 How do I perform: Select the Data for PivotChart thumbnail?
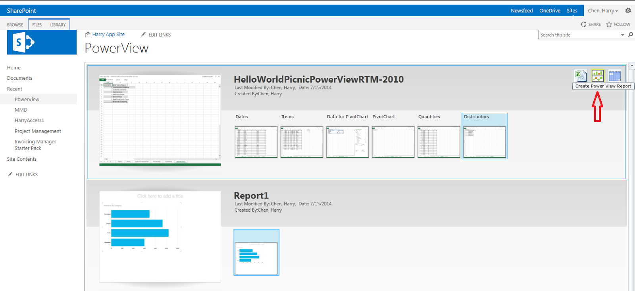pos(347,142)
